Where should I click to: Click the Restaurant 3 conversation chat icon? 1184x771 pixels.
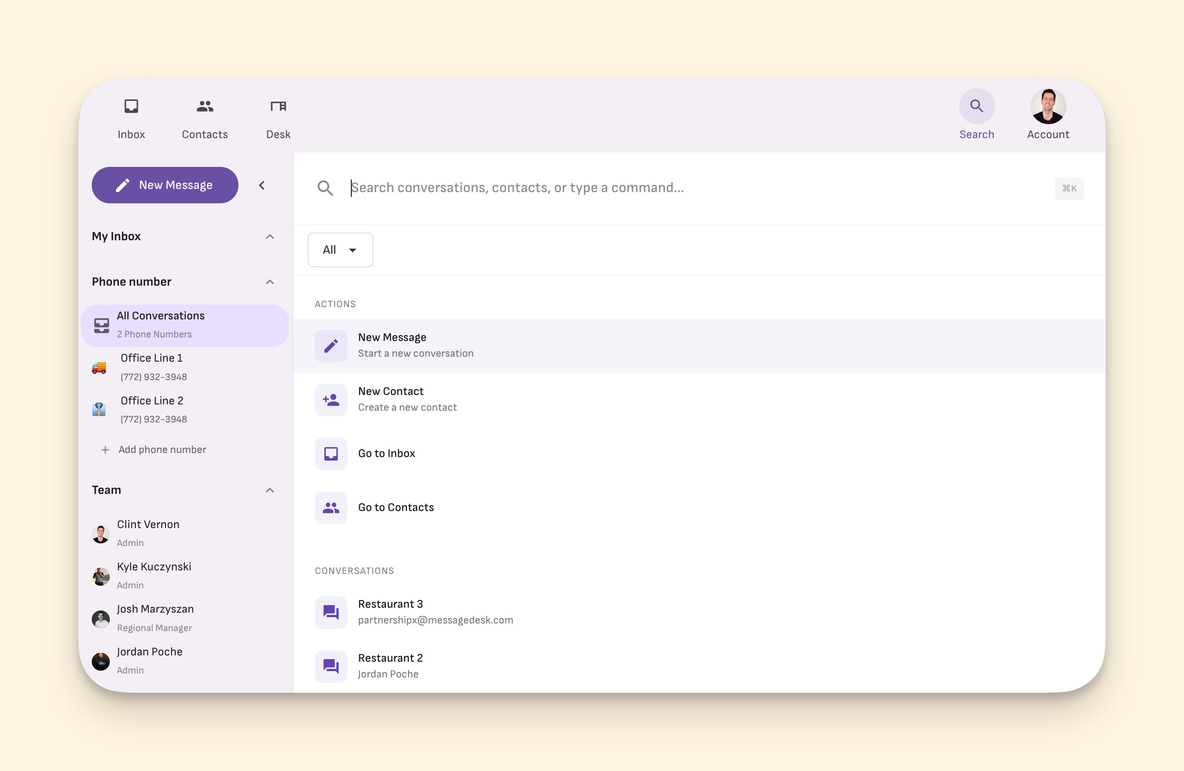point(331,612)
